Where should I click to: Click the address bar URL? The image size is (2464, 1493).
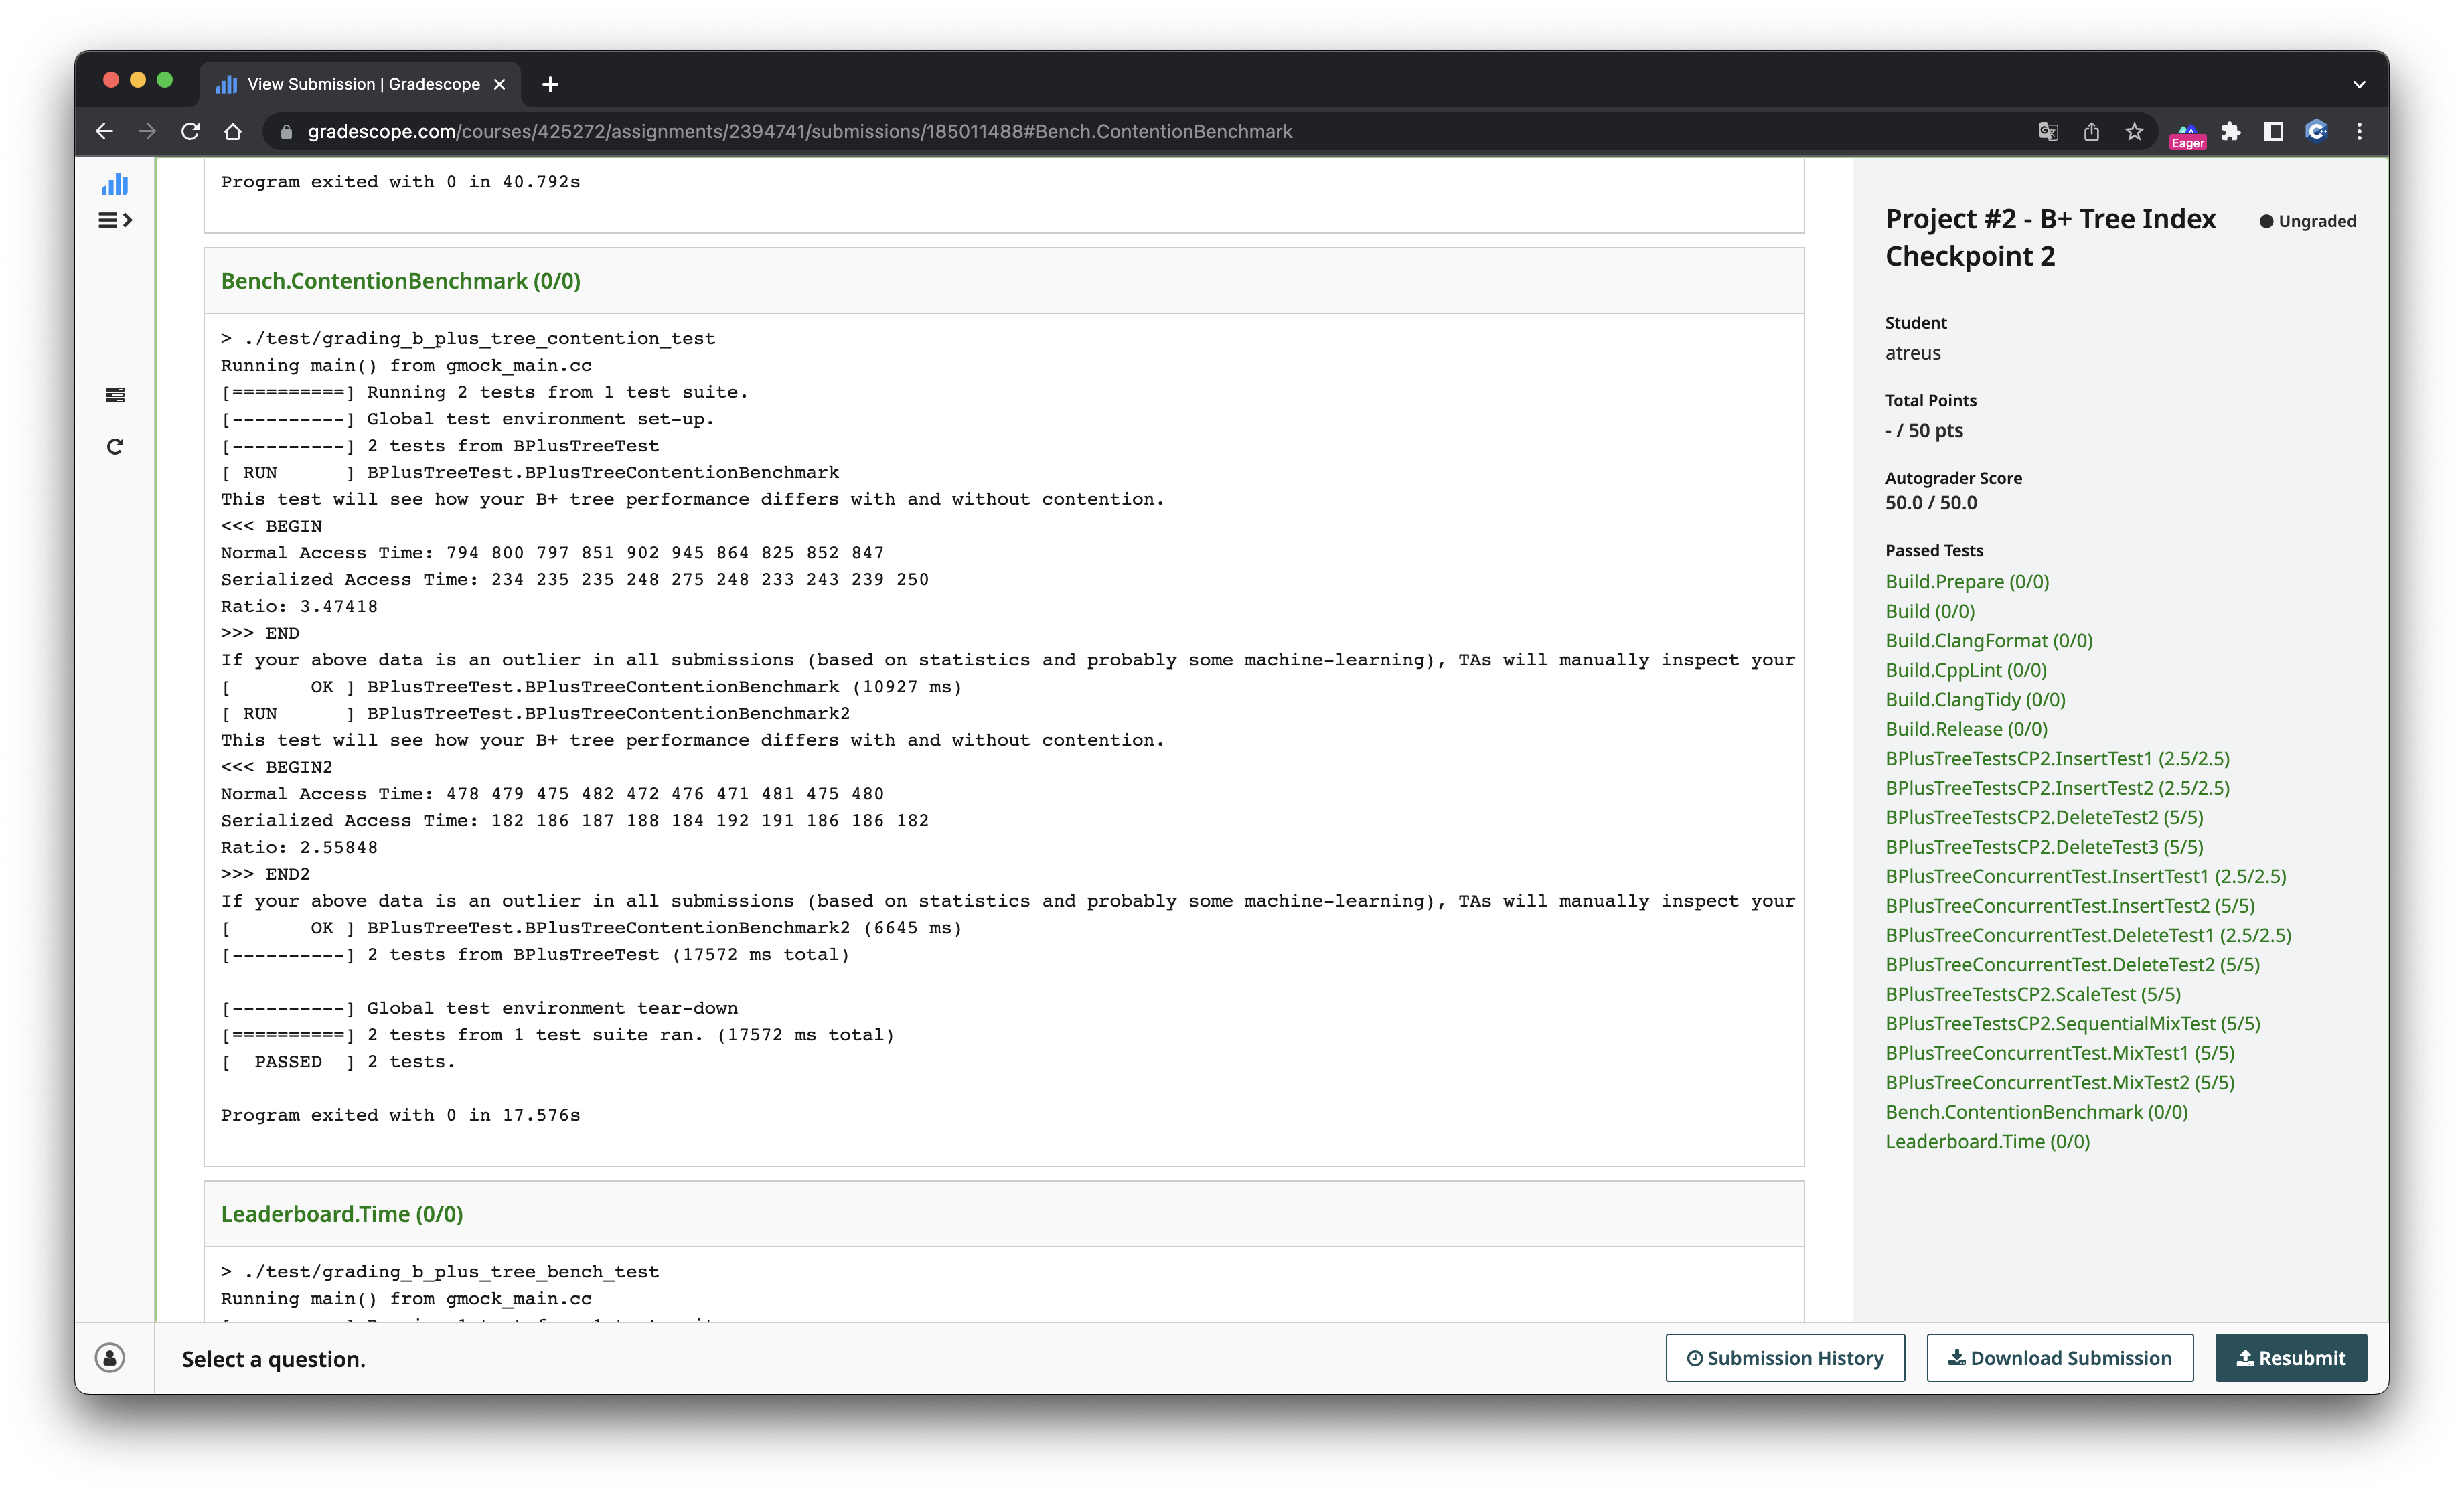point(799,131)
